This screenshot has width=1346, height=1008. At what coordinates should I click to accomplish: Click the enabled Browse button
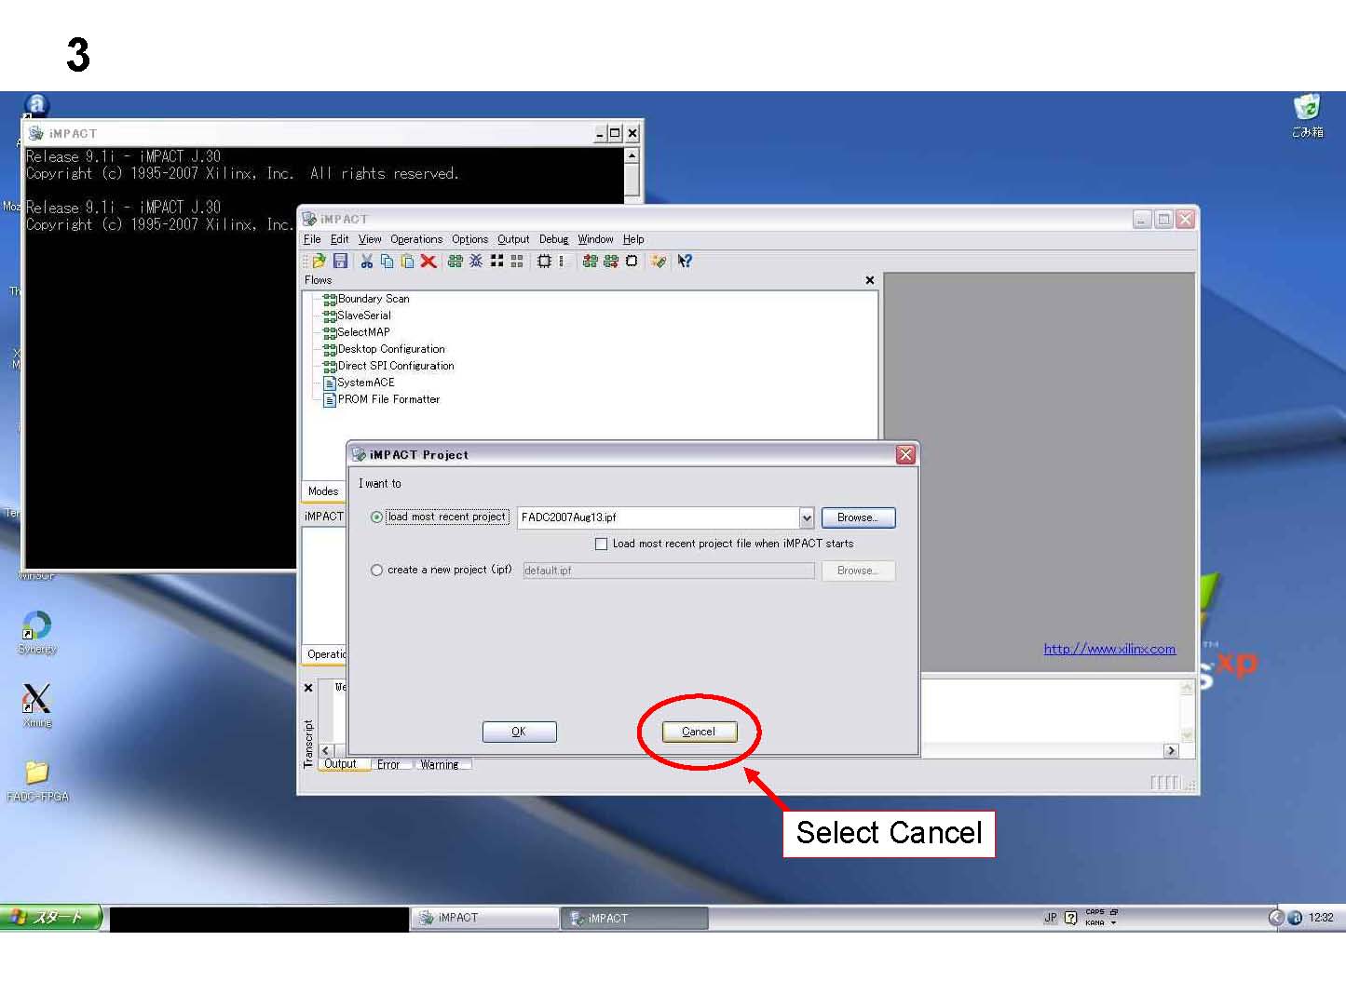(858, 517)
